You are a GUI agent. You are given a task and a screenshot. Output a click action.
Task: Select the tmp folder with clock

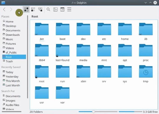[x=146, y=72]
